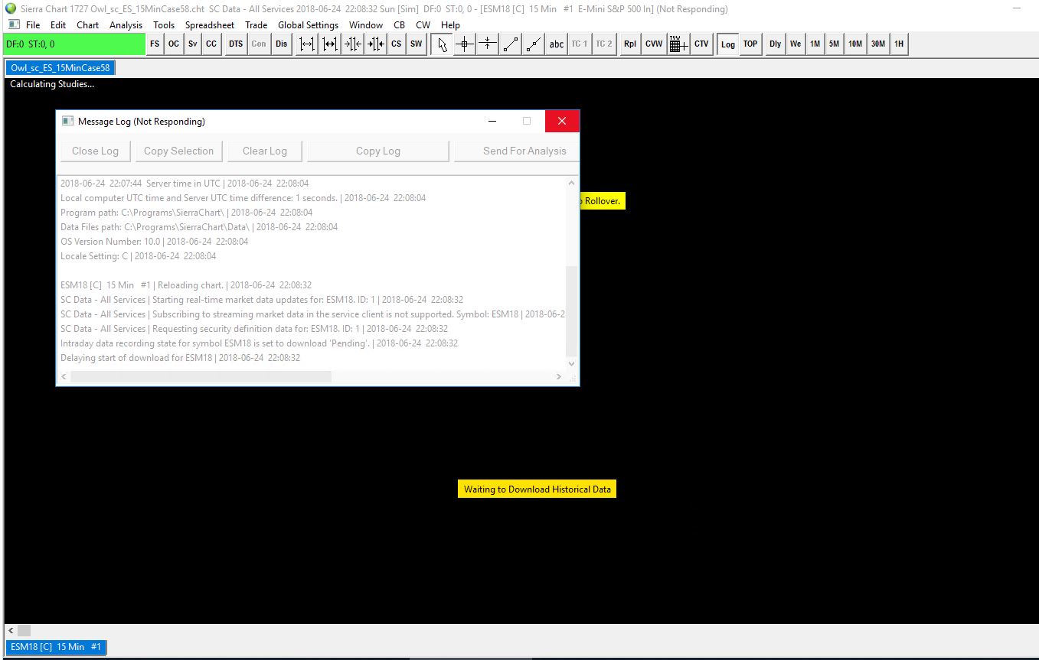Open the Tools menu
Screen dimensions: 1039x660
pos(164,25)
